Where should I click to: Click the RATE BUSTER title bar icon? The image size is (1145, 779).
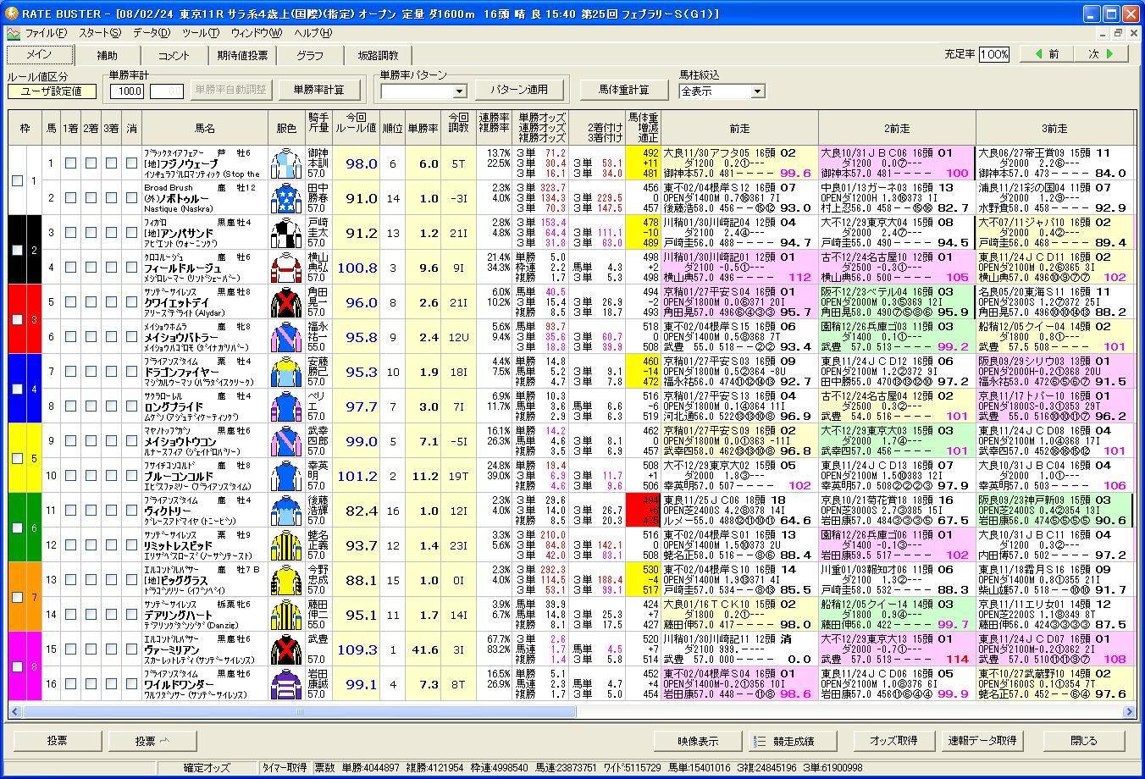[12, 14]
